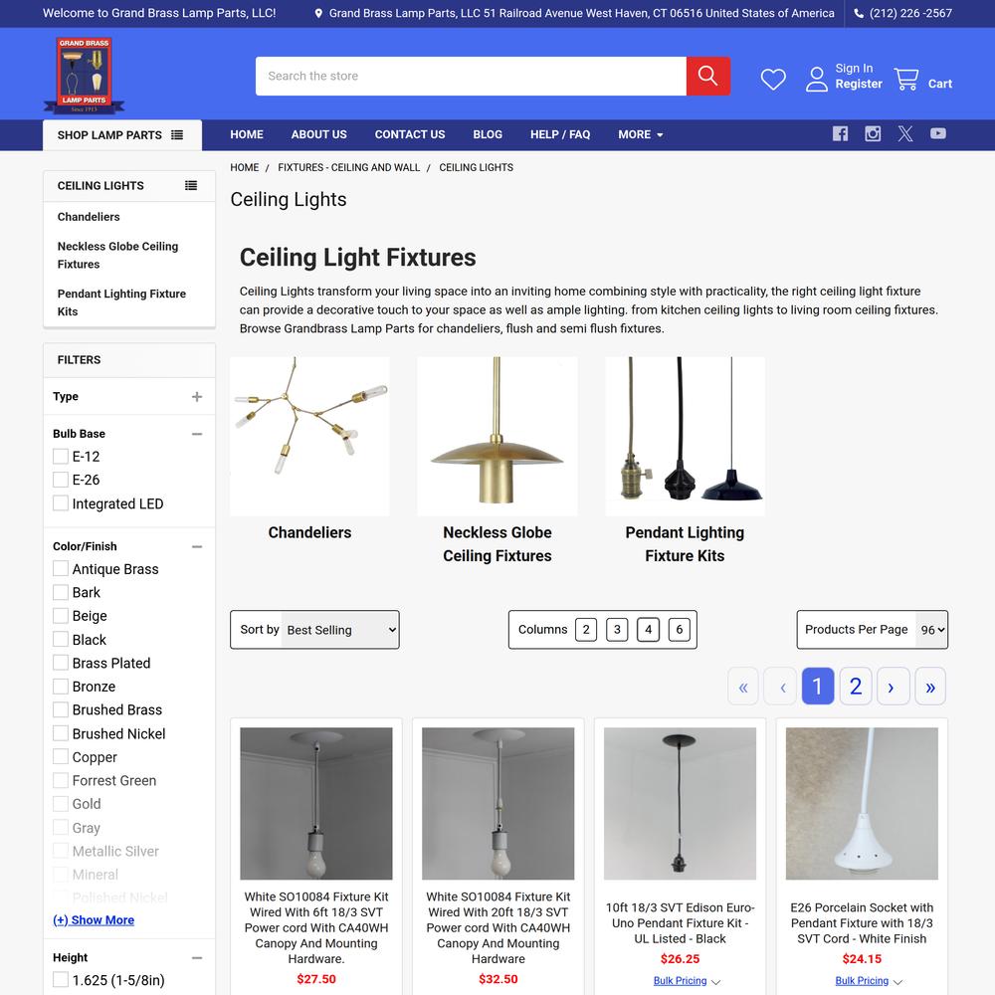This screenshot has height=995, width=995.
Task: Tick the Brushed Nickel checkbox
Action: pyautogui.click(x=61, y=733)
